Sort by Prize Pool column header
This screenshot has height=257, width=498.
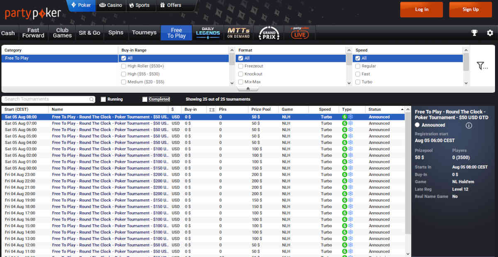[x=264, y=109]
